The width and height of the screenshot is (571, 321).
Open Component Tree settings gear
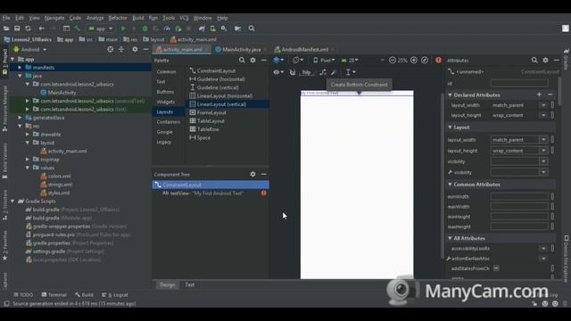(x=252, y=175)
